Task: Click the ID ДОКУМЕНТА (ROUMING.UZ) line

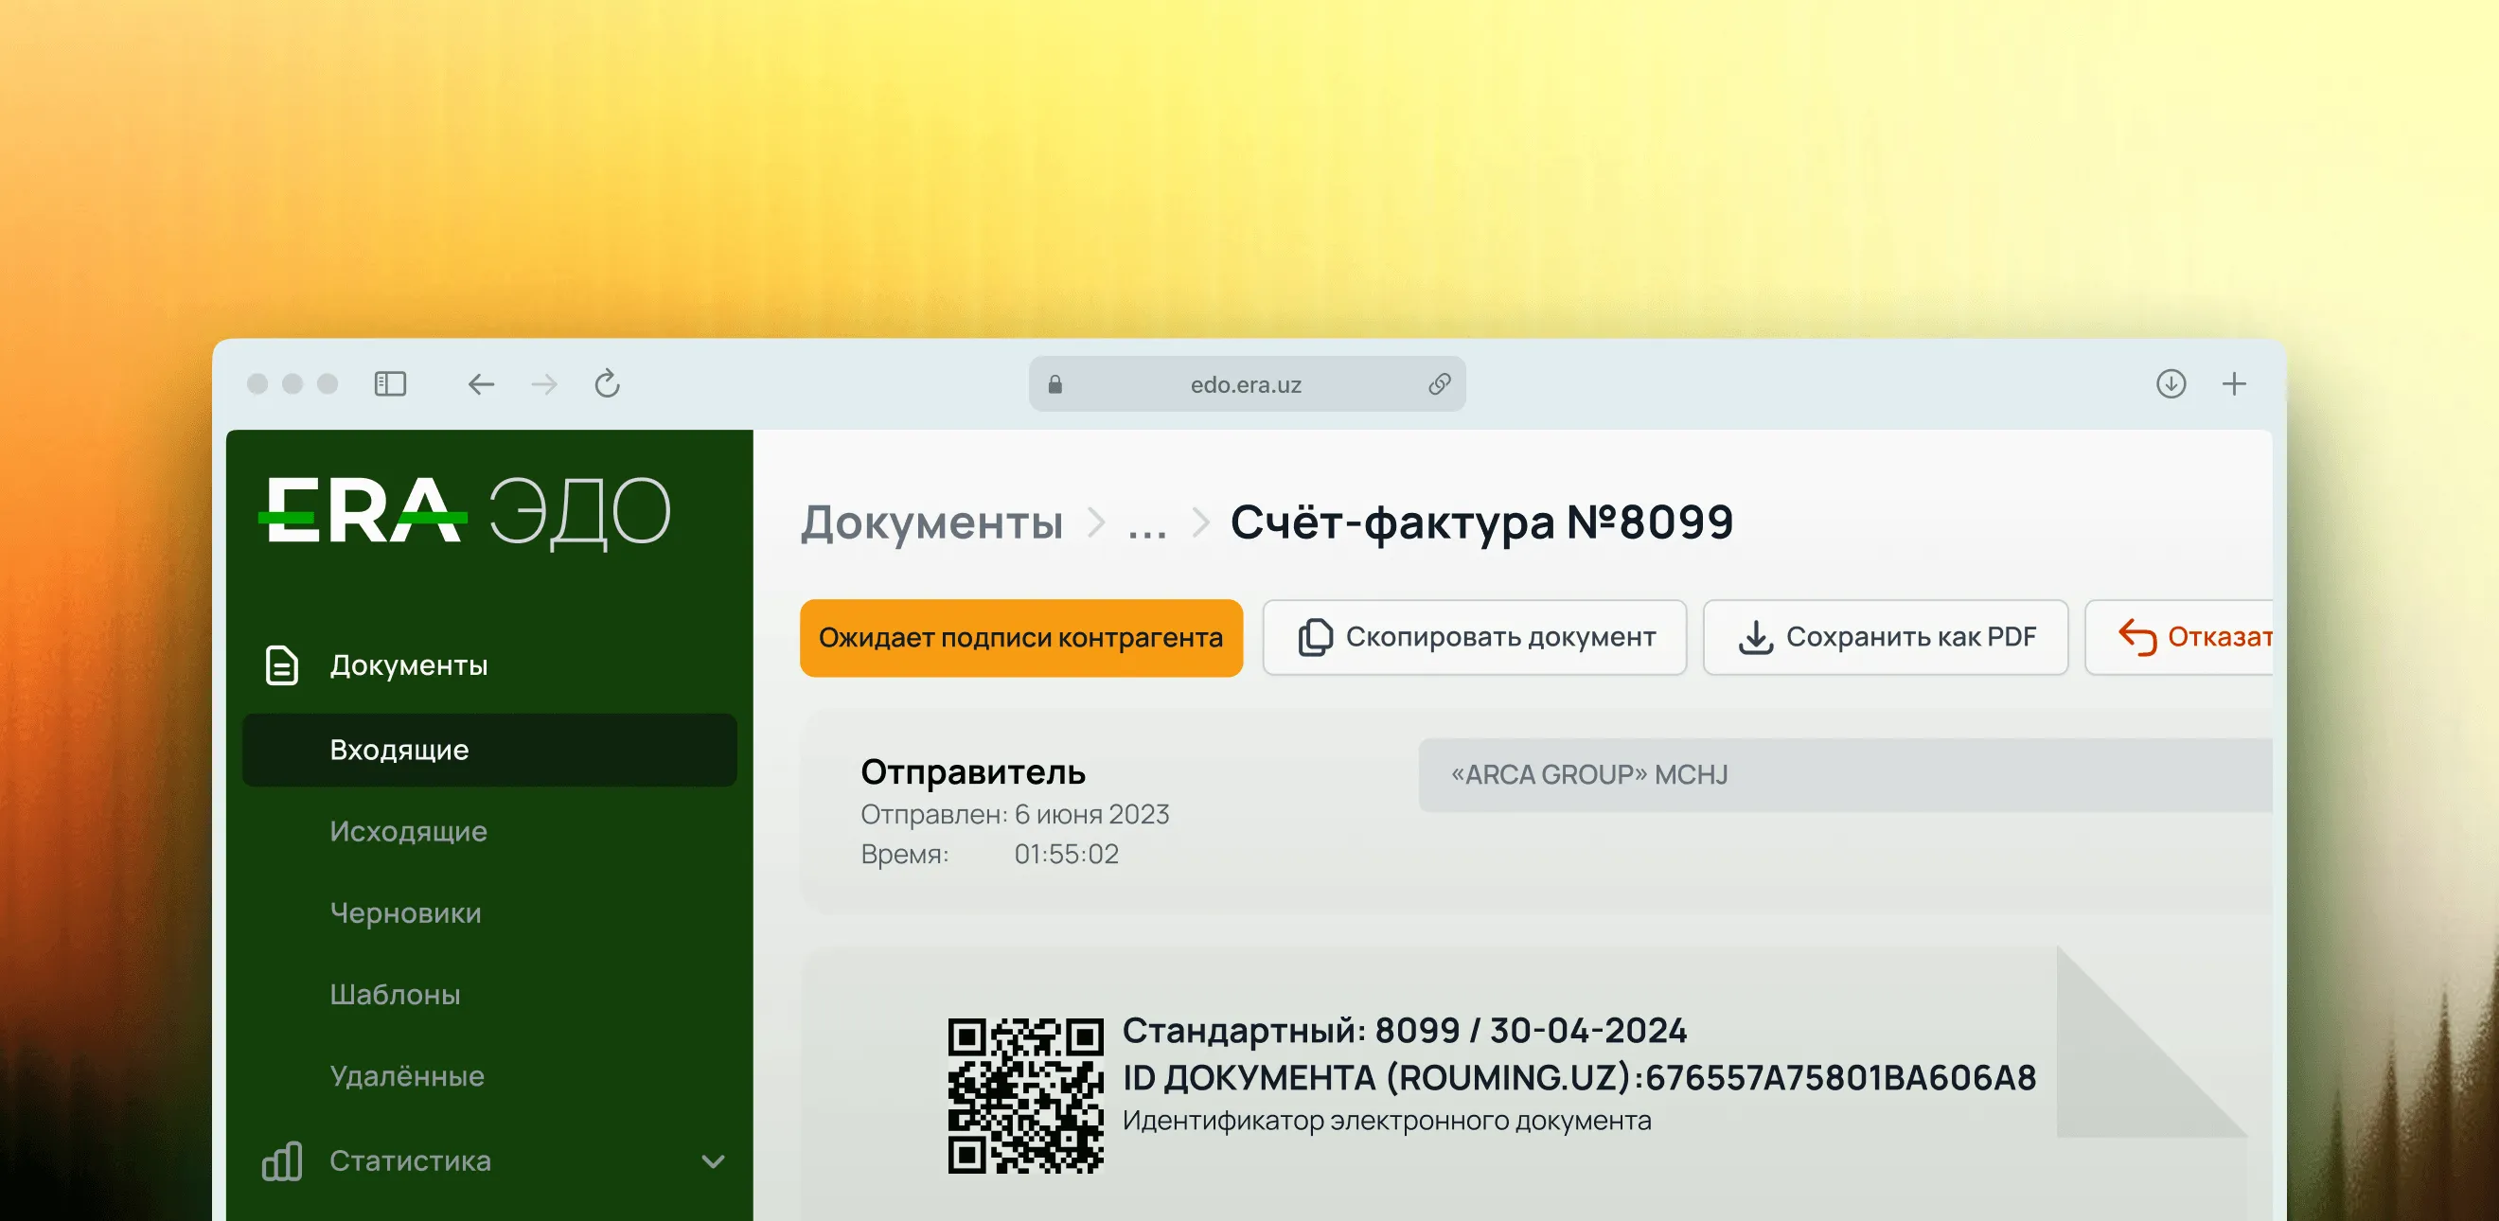Action: [x=1579, y=1077]
